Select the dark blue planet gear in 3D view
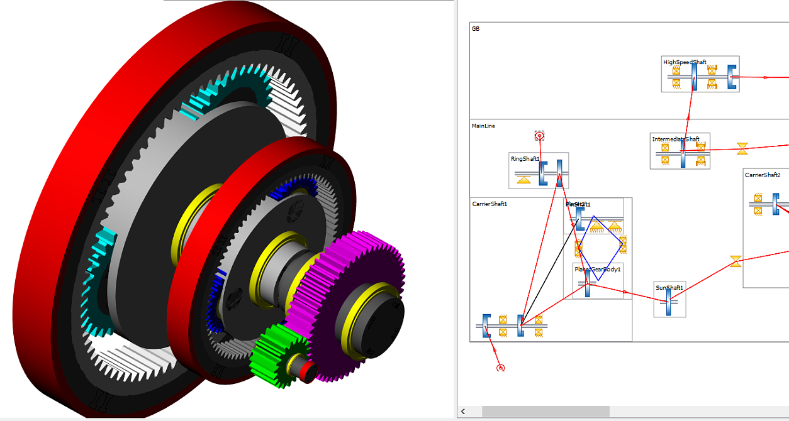The width and height of the screenshot is (789, 421). tap(296, 187)
